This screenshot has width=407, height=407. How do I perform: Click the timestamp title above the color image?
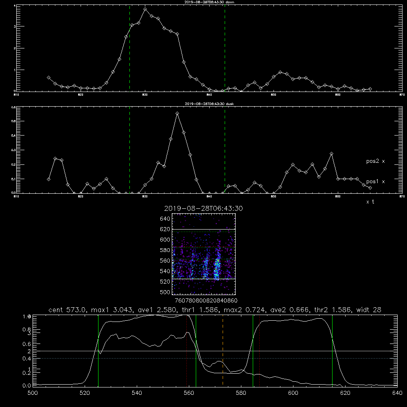pos(203,208)
